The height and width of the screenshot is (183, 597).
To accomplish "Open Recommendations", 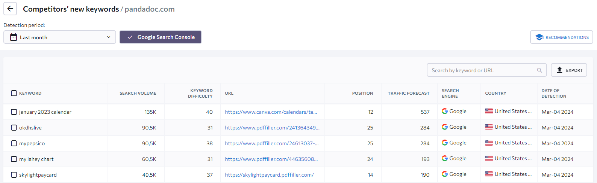I will point(562,37).
